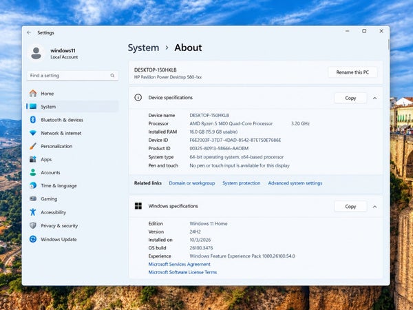The height and width of the screenshot is (310, 413).
Task: Click the Home house icon
Action: point(33,93)
